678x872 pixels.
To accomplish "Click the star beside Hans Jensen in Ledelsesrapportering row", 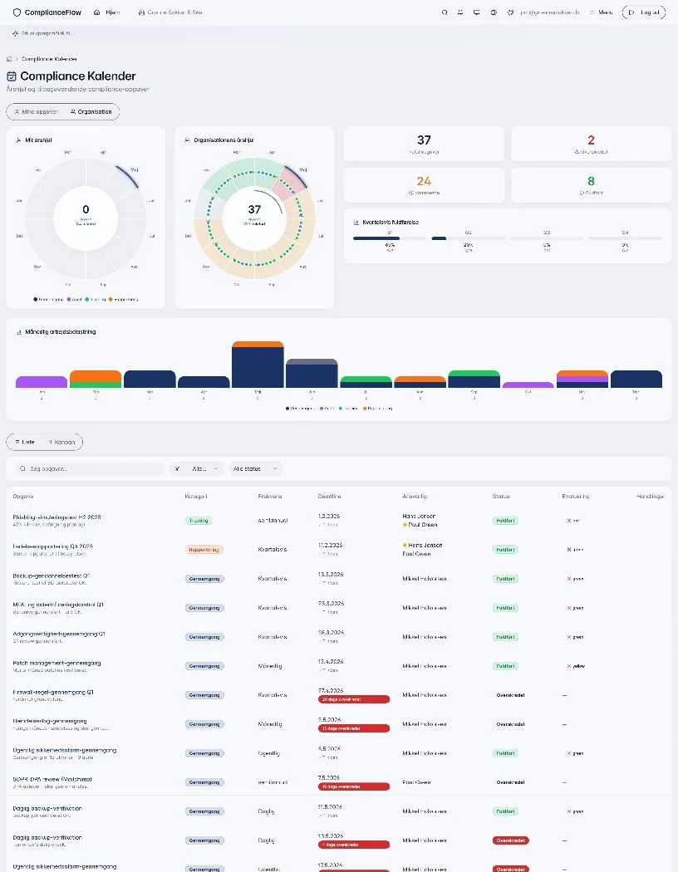I will point(405,546).
